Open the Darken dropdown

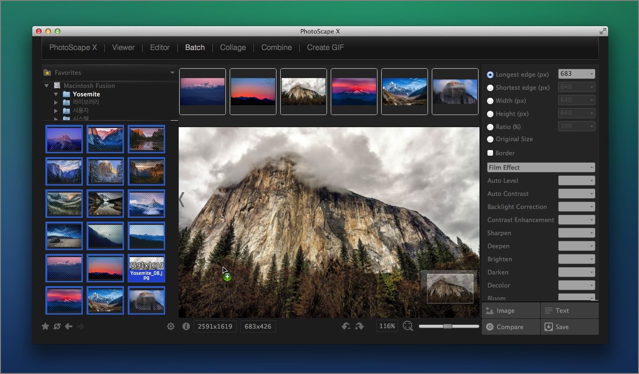tap(577, 272)
